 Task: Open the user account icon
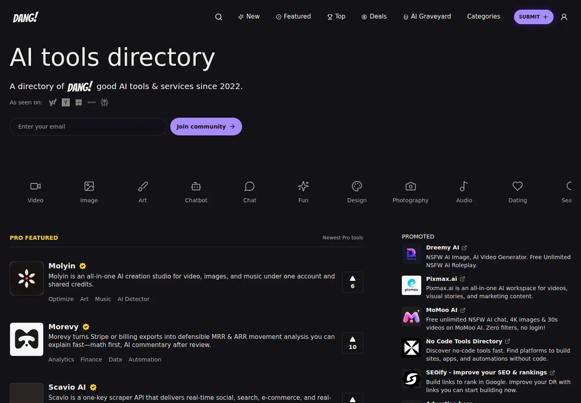[x=564, y=17]
